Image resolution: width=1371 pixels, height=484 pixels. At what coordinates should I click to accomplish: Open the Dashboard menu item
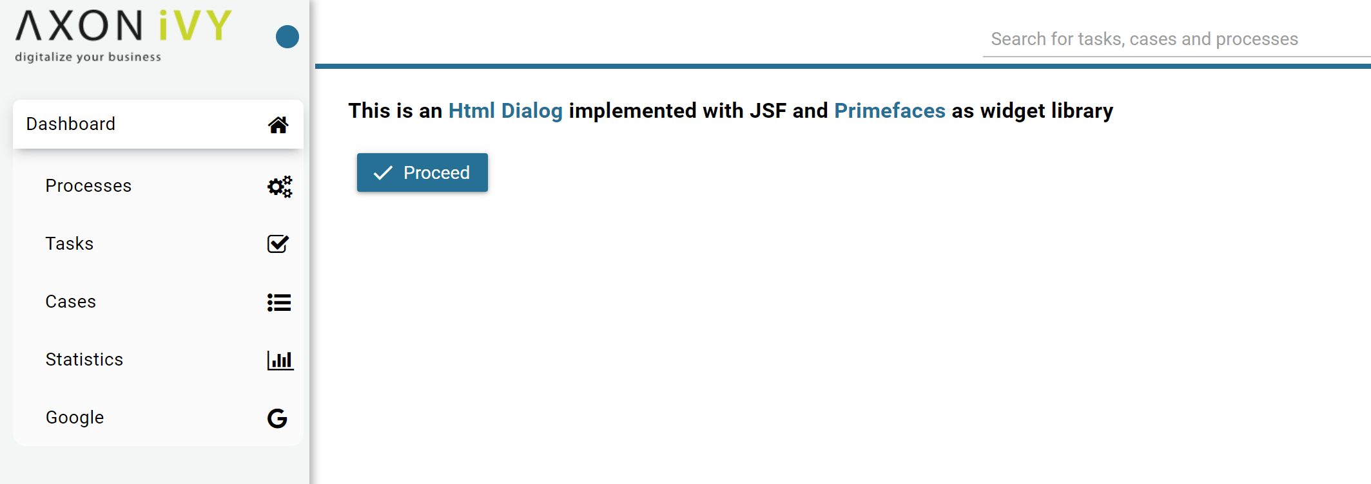[158, 124]
